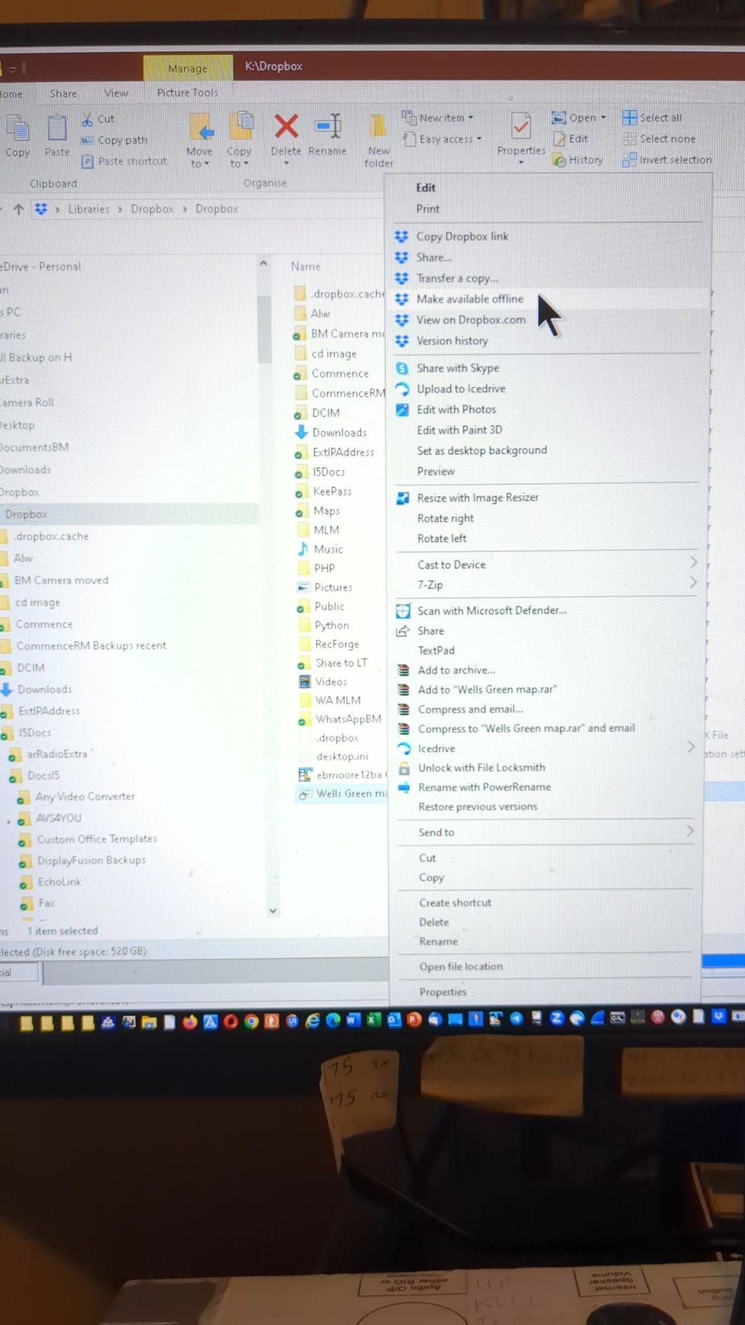Switch to the View ribbon tab

tap(116, 93)
